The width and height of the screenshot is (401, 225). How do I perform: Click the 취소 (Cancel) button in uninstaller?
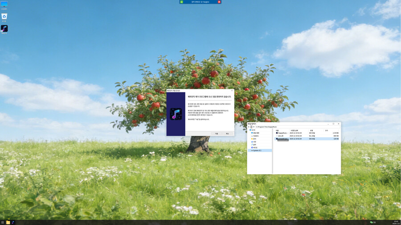click(227, 133)
